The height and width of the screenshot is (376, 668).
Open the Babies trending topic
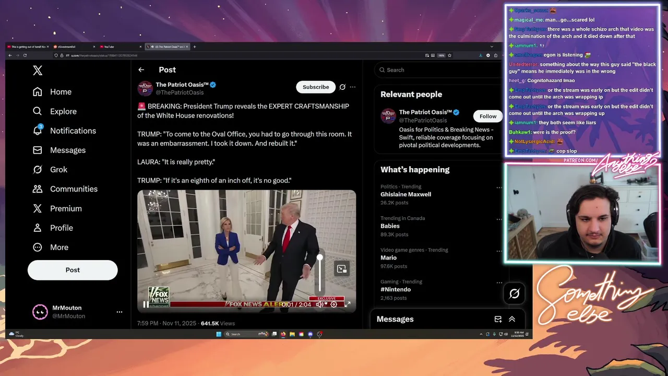(x=390, y=226)
